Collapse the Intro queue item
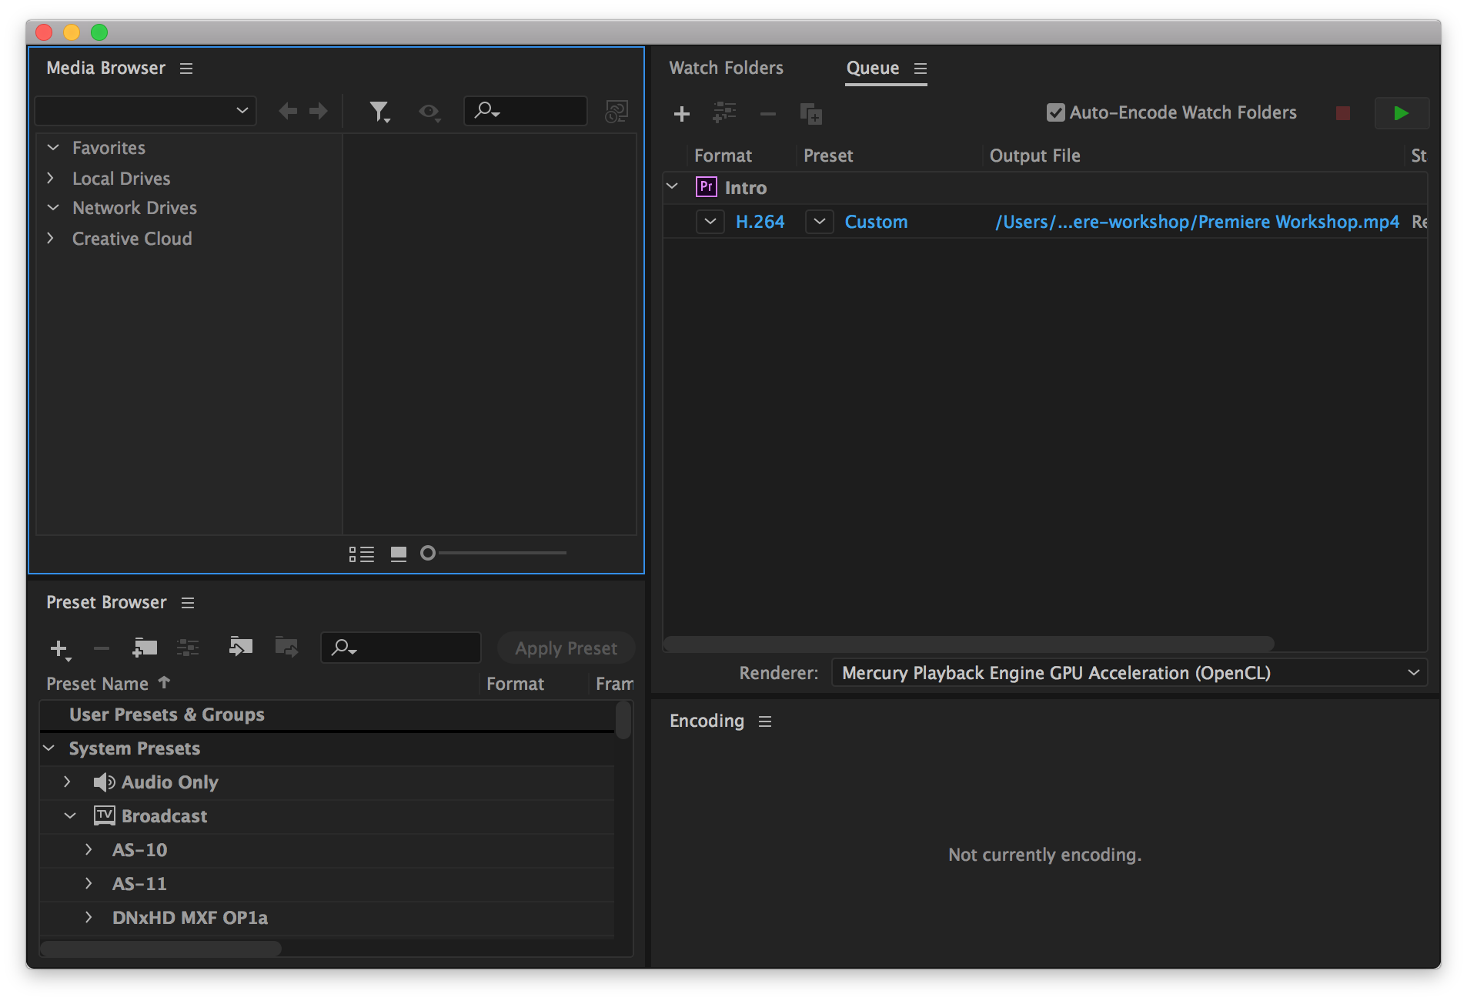 pos(671,186)
